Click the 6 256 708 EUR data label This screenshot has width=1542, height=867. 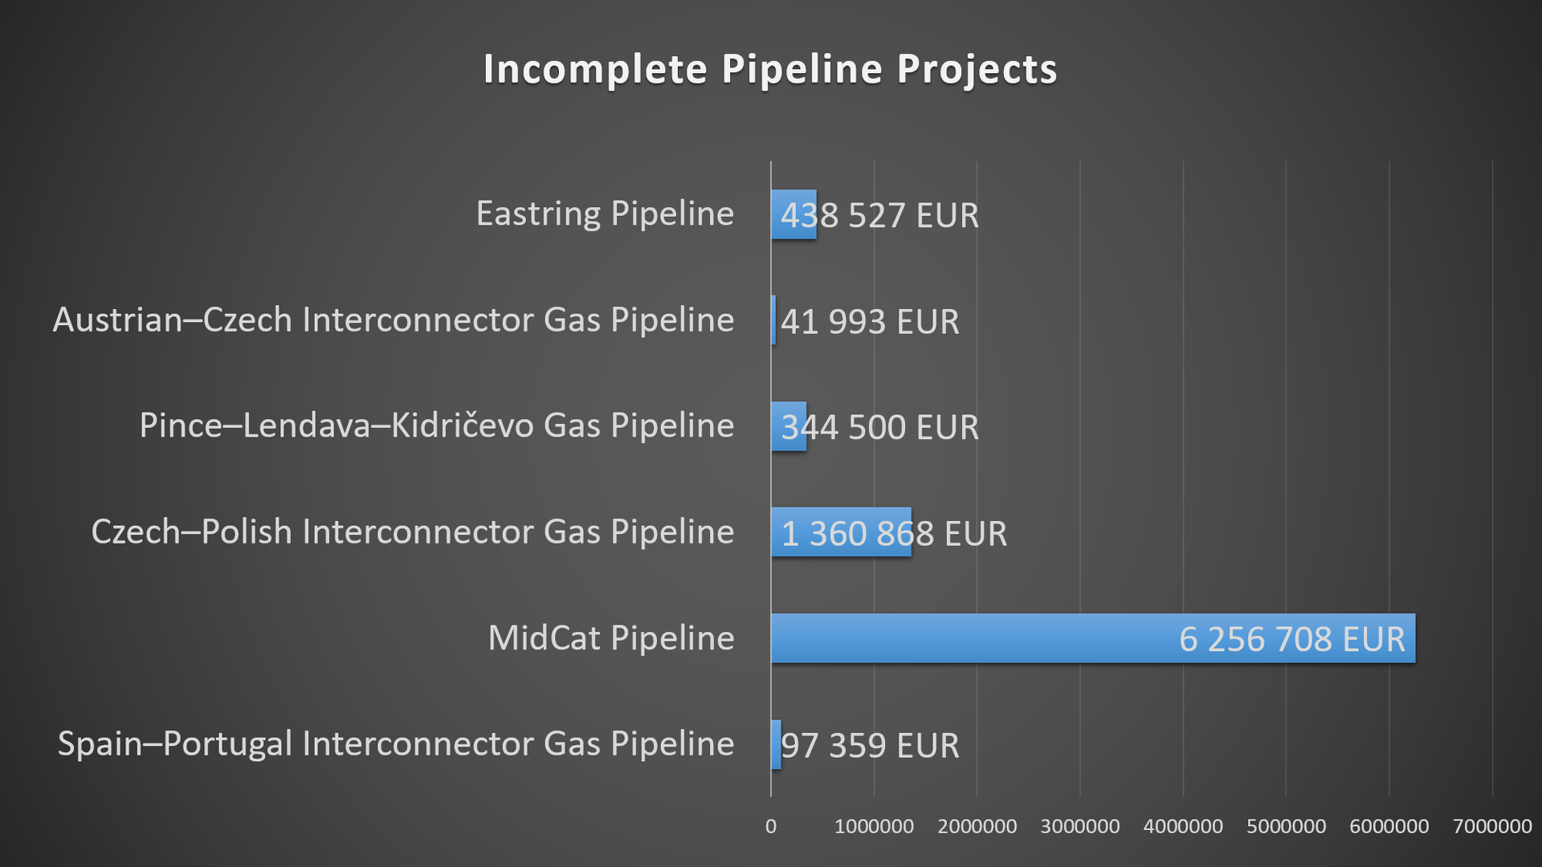coord(1291,640)
